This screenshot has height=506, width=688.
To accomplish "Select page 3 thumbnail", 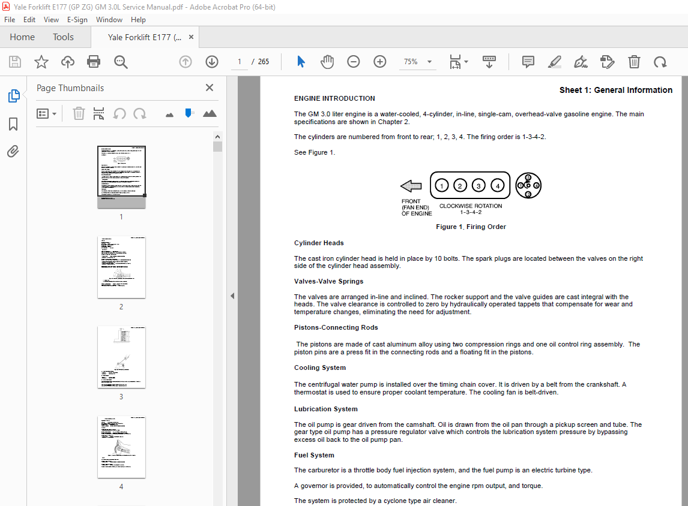I will pyautogui.click(x=121, y=357).
